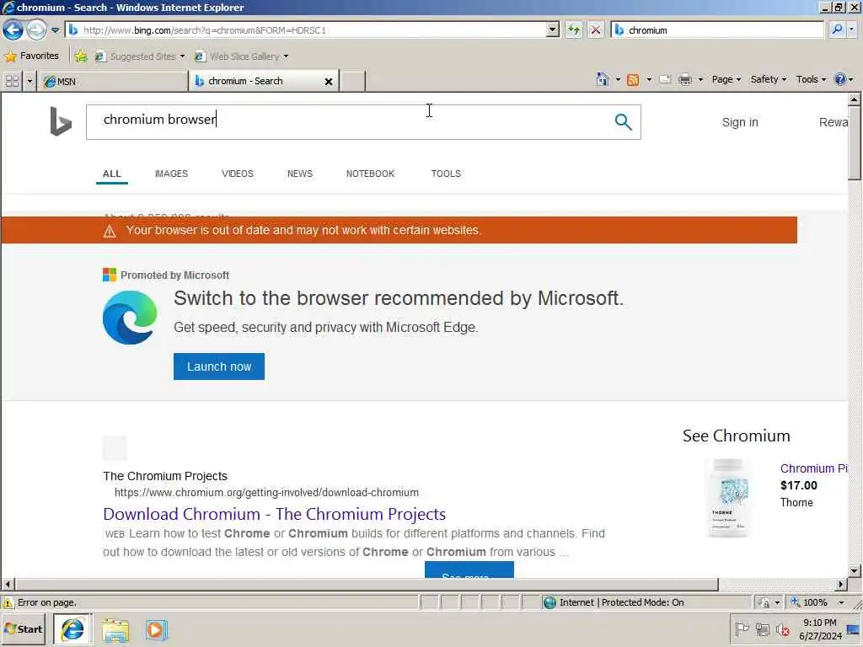Launch Windows Media Player from taskbar
Screen dimensions: 863x647
click(156, 630)
